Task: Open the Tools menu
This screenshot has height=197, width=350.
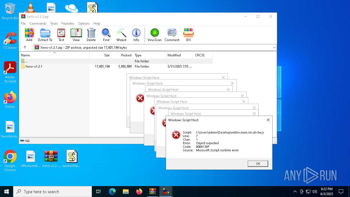Action: pos(54,24)
